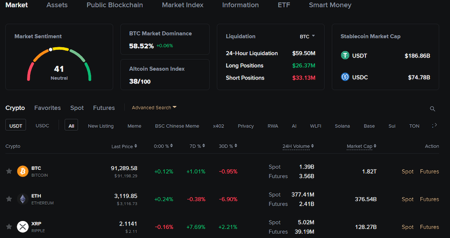This screenshot has width=450, height=238.
Task: Open the BTC Spot trade link
Action: click(x=407, y=172)
